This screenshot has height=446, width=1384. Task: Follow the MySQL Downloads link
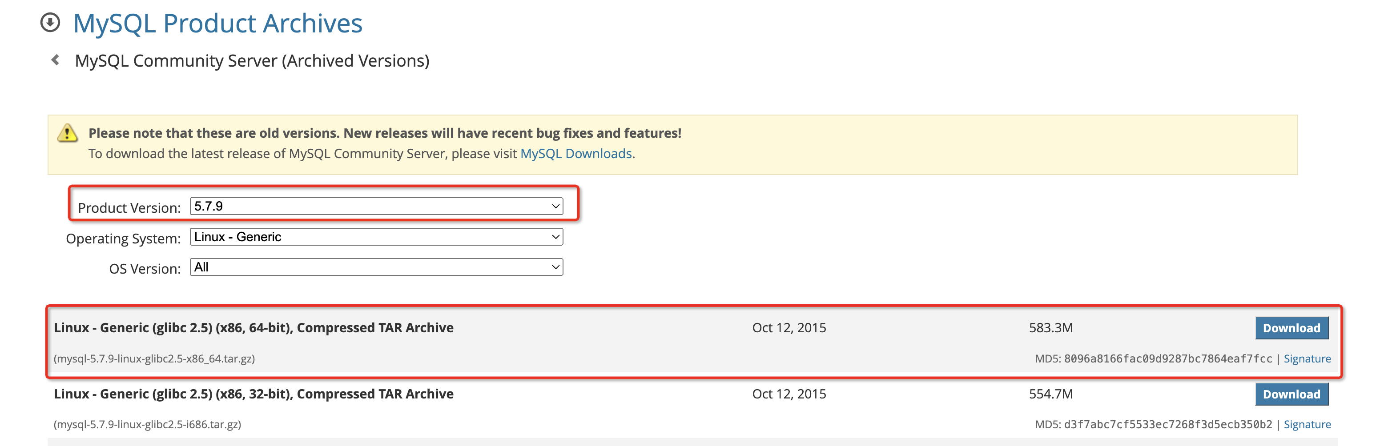point(576,154)
